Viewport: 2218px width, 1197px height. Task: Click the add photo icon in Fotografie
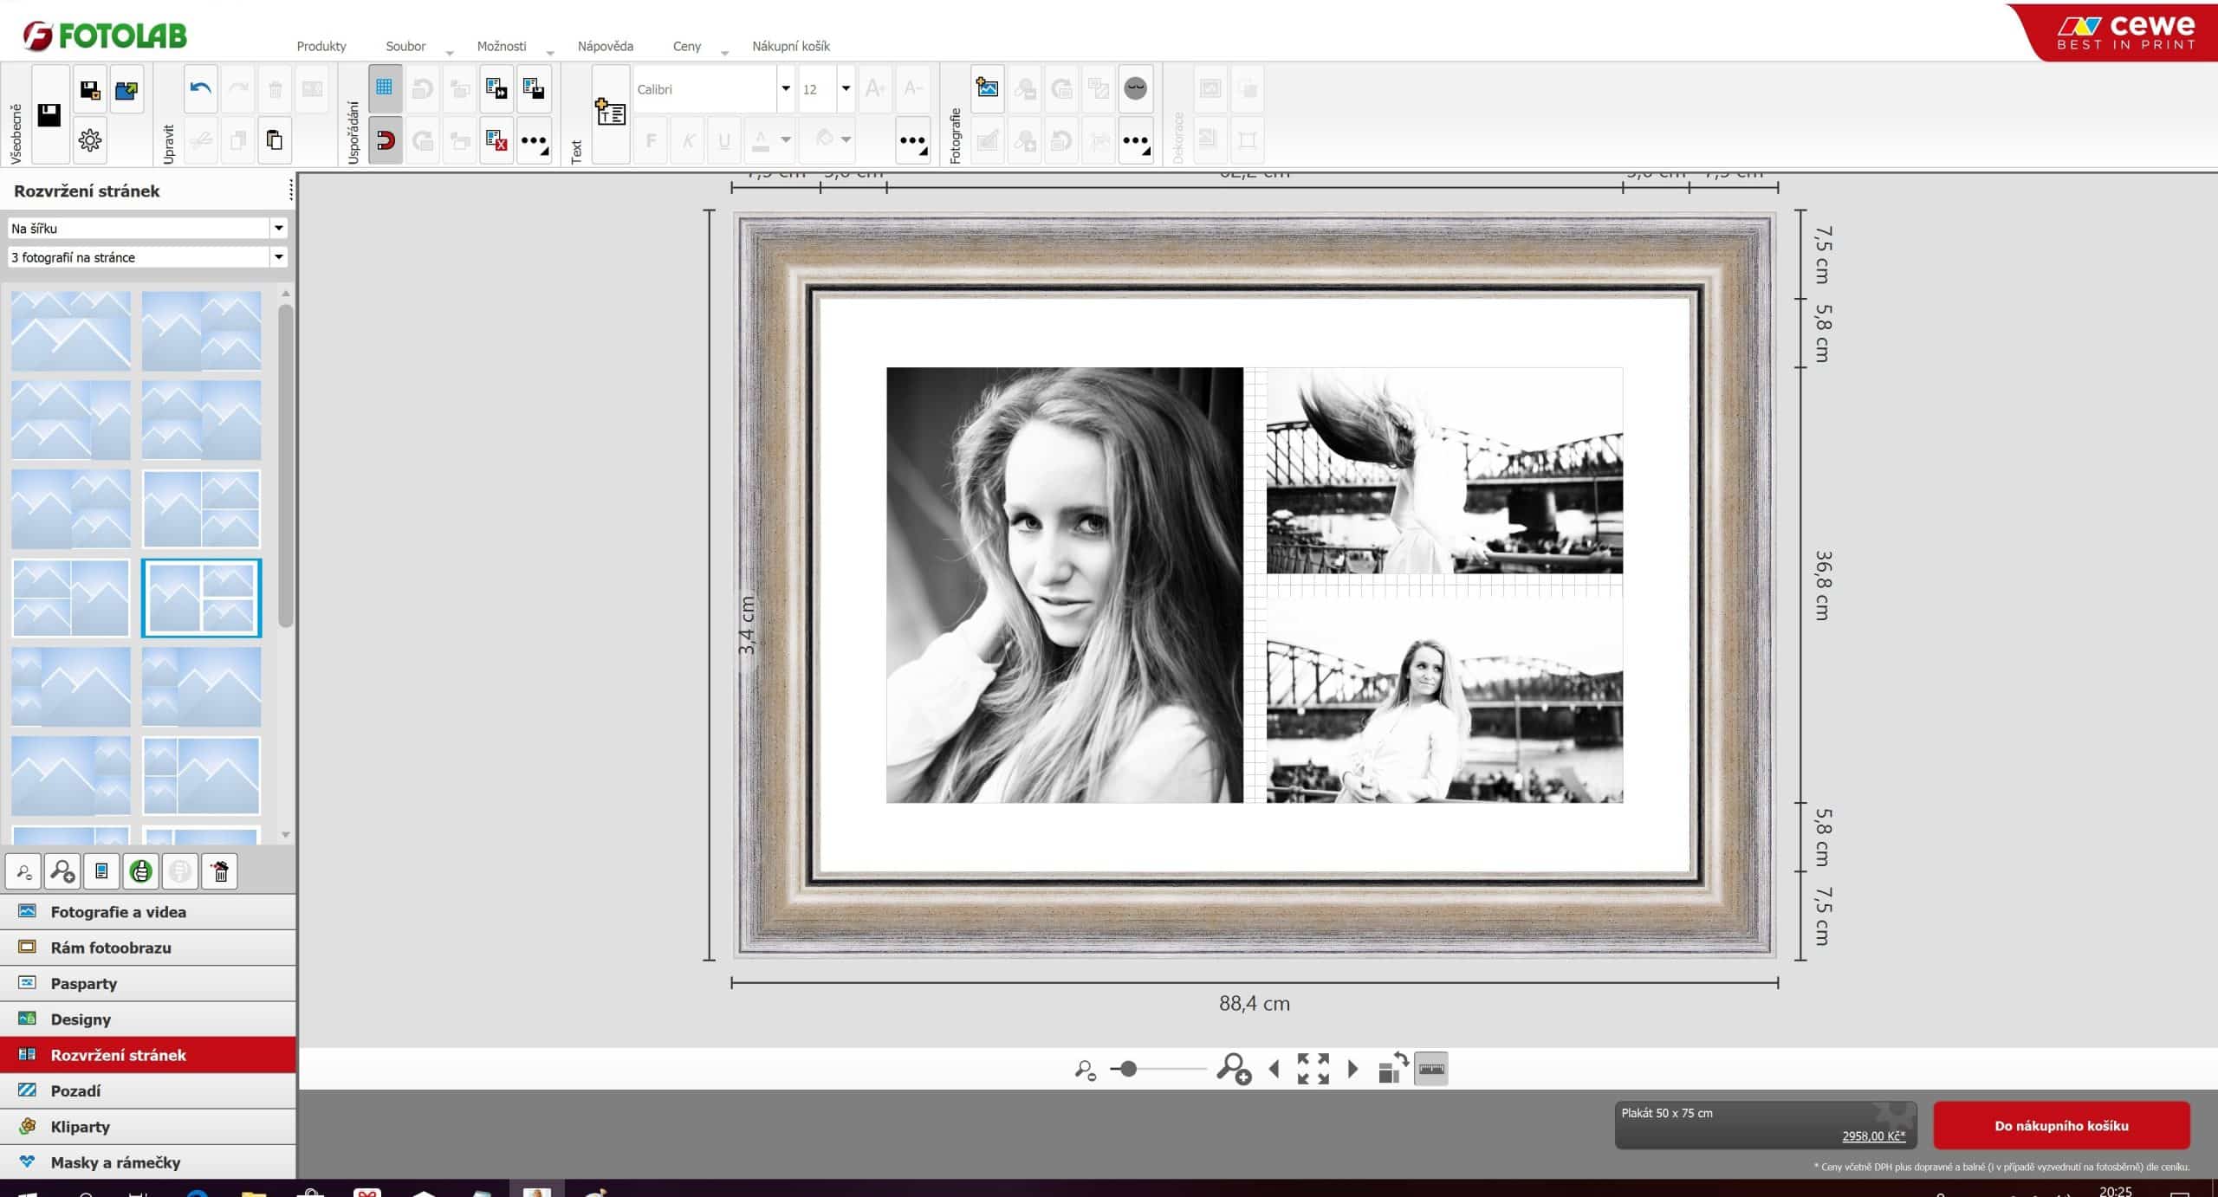click(x=987, y=88)
